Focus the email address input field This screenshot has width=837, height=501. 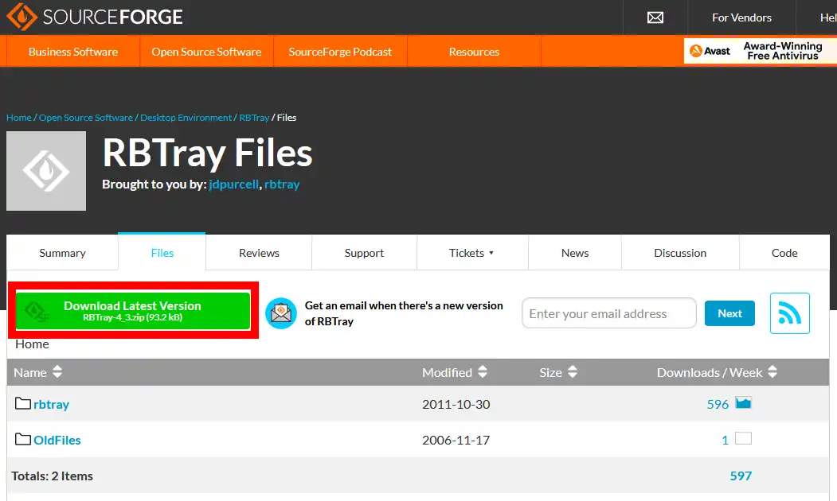tap(609, 313)
